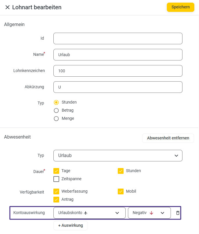Screen dimensions: 199x234
Task: Select the Stunden radio button
Action: [x=56, y=102]
